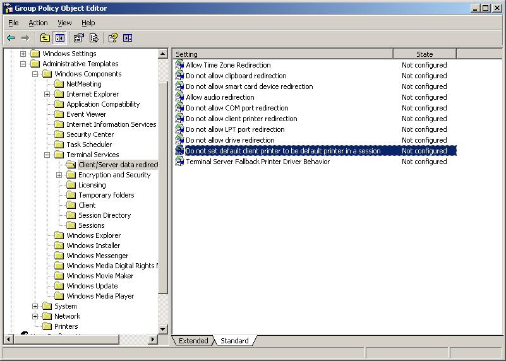This screenshot has height=361, width=506.
Task: Select the Windows Messenger tree item
Action: click(97, 256)
